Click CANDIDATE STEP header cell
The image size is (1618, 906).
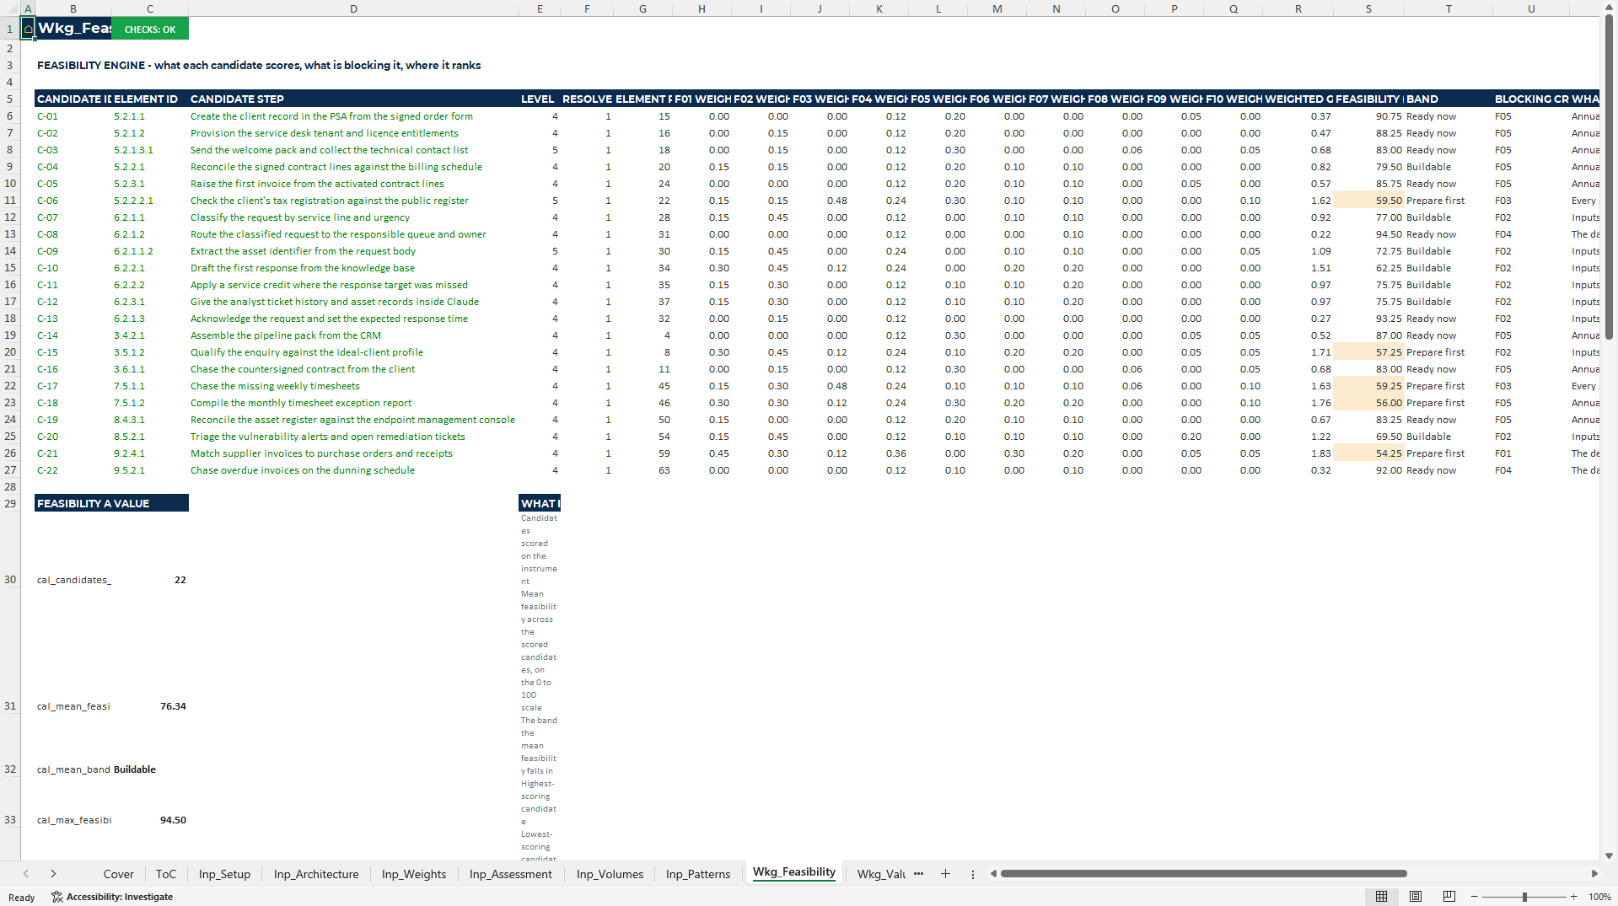[353, 99]
